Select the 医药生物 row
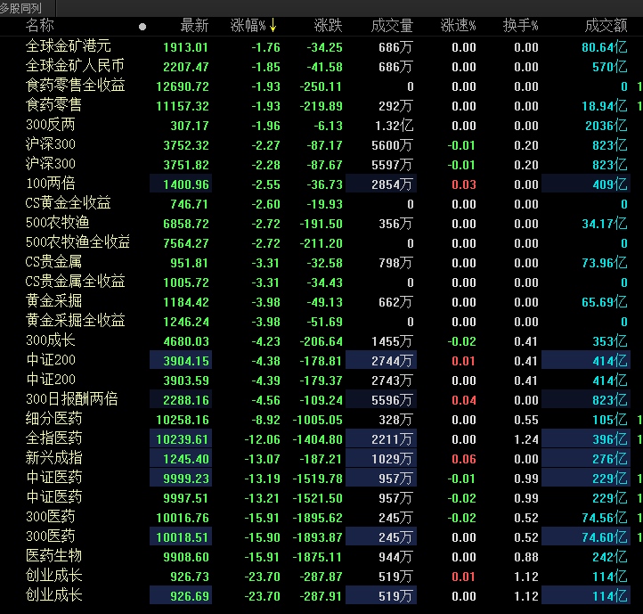The height and width of the screenshot is (614, 643). (x=53, y=557)
